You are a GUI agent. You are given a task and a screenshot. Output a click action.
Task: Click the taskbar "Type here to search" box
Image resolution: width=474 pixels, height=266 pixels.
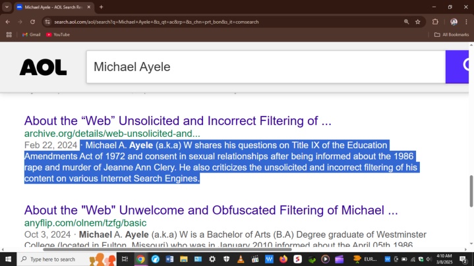point(67,259)
